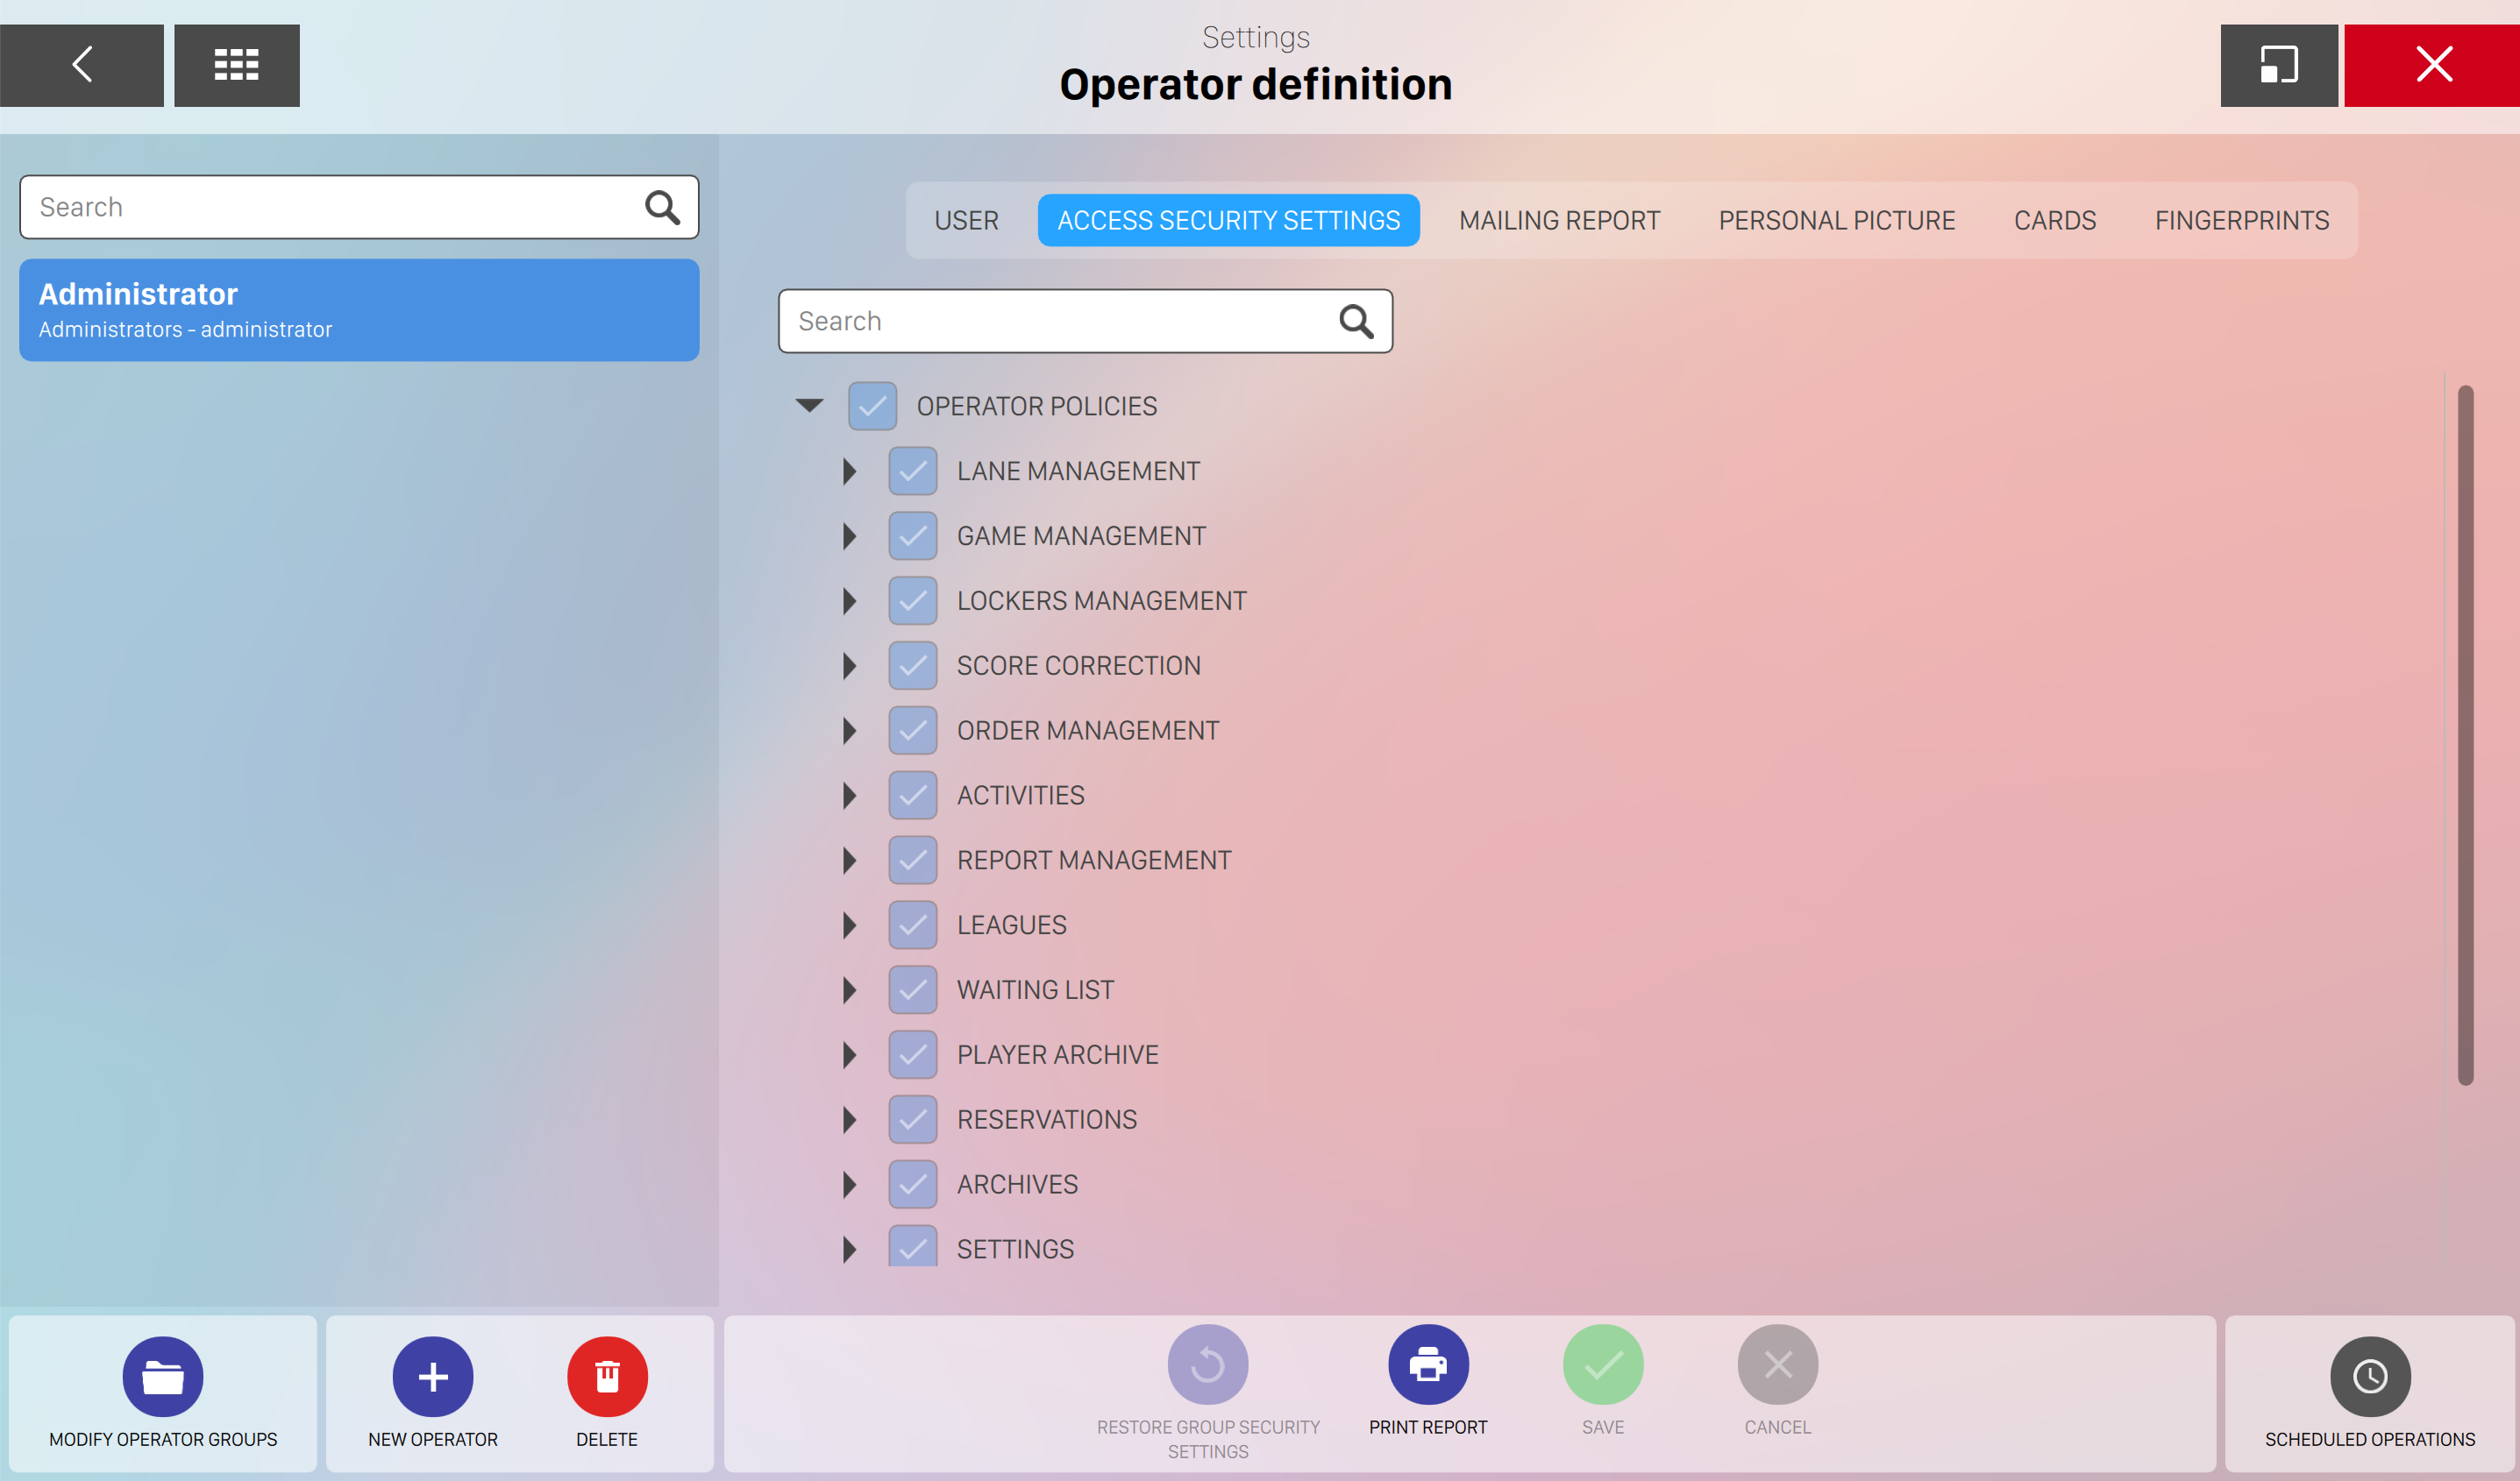
Task: Add a New Operator with plus icon
Action: click(432, 1376)
